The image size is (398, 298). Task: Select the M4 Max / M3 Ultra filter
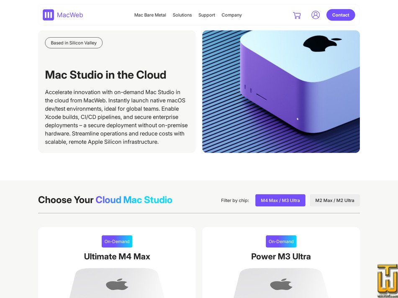coord(280,200)
